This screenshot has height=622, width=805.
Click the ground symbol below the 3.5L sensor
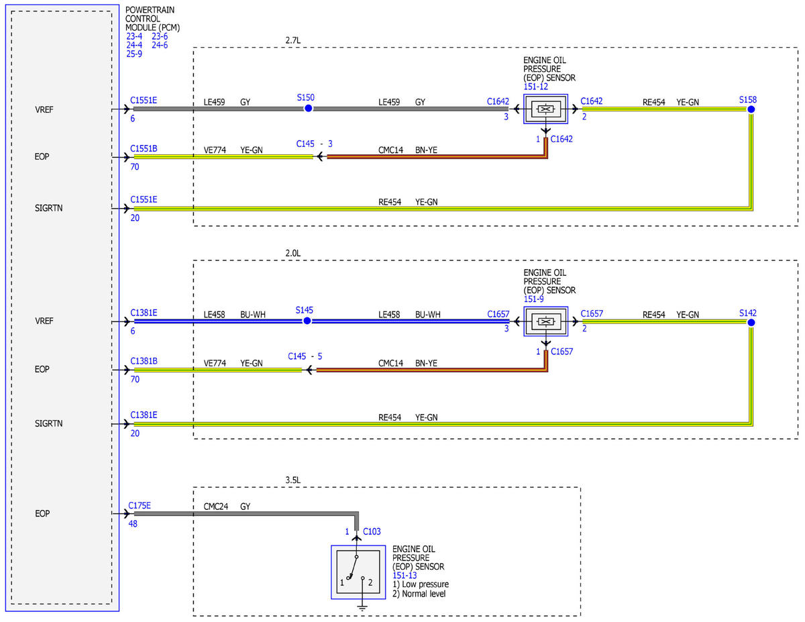(x=362, y=608)
